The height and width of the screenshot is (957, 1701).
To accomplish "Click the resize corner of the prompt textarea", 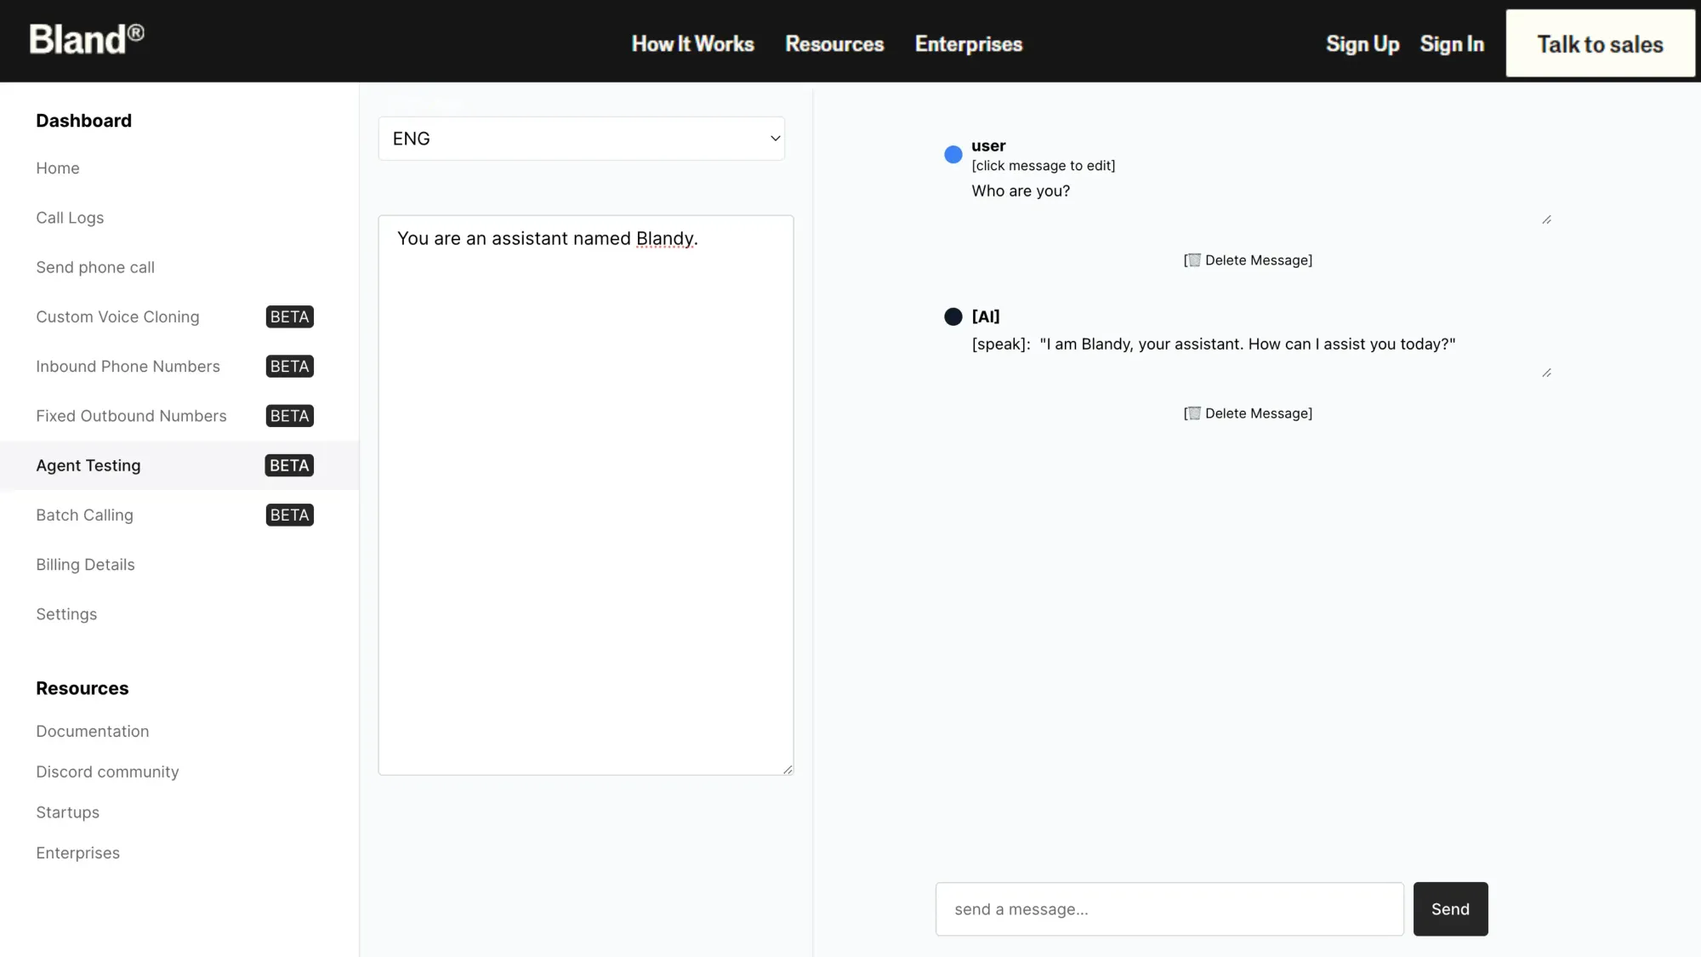I will click(788, 768).
